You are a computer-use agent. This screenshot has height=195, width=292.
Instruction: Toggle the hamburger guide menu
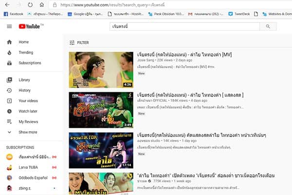click(x=9, y=26)
